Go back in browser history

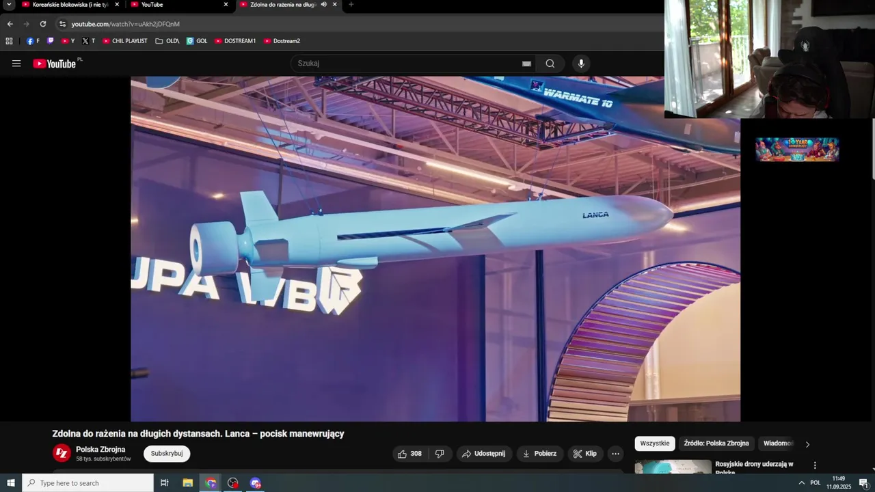pos(10,24)
